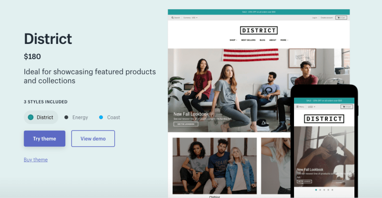Expand the SHOP menu in preview
This screenshot has width=382, height=198.
233,40
